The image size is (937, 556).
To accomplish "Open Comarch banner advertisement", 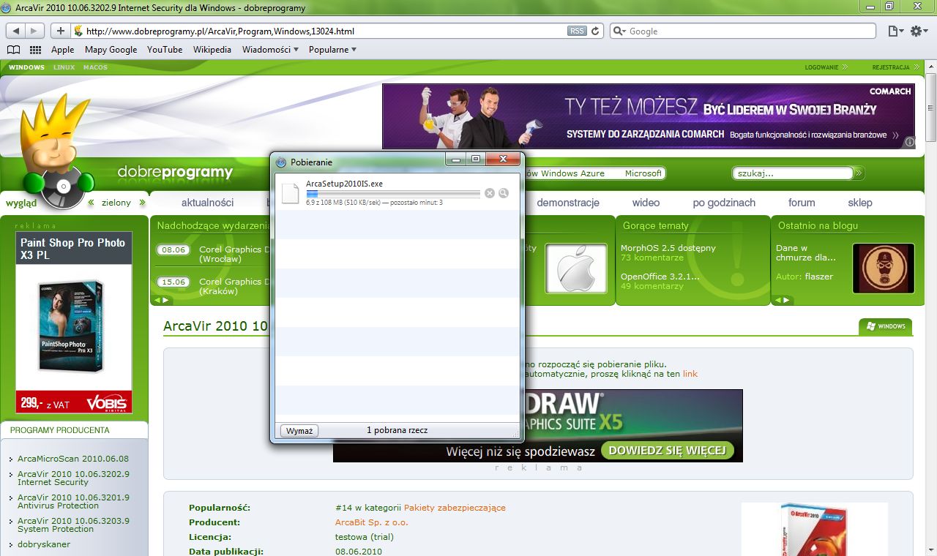I will click(x=649, y=116).
